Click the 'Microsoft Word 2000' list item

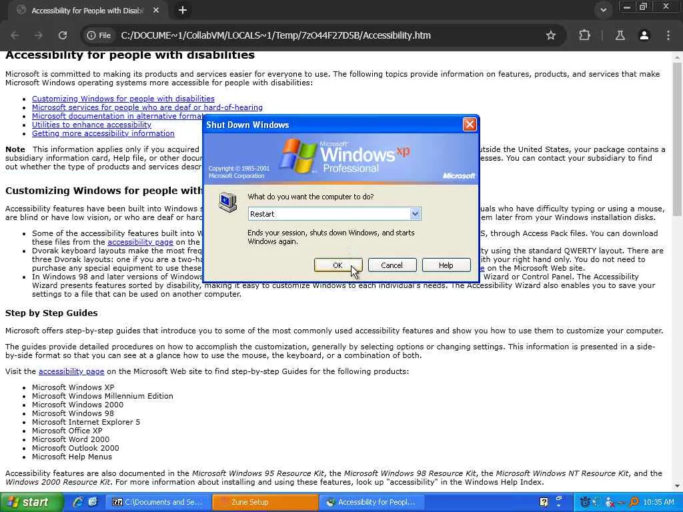pos(71,439)
